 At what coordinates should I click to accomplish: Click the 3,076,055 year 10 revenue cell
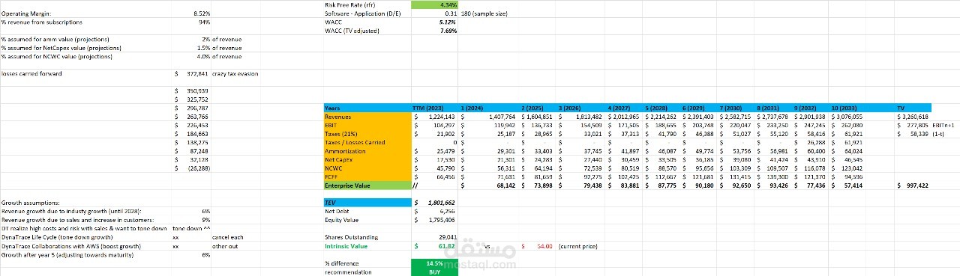point(847,117)
